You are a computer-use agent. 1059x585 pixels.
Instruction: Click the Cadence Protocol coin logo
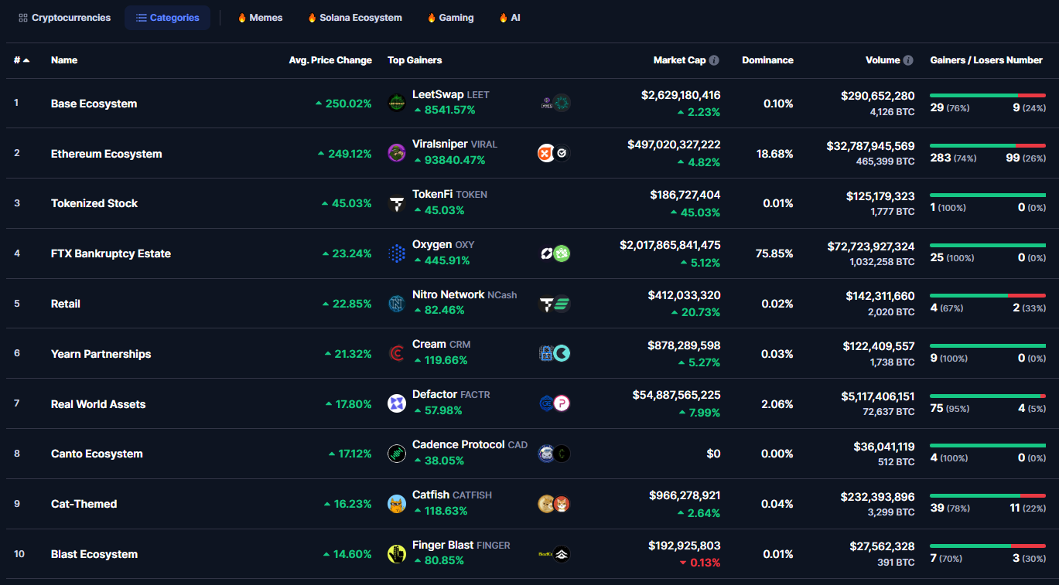(397, 454)
